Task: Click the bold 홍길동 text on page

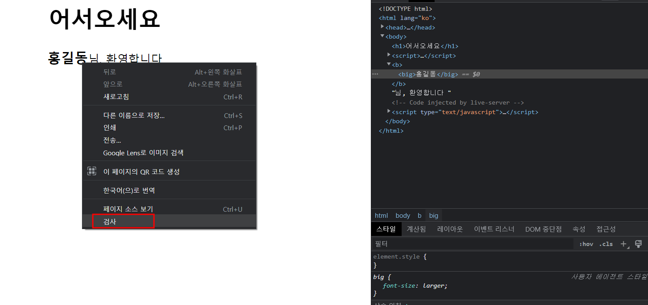Action: [68, 58]
